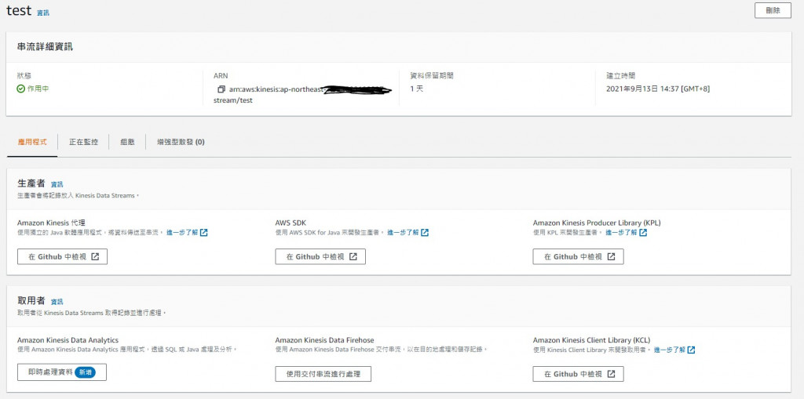The width and height of the screenshot is (804, 399).
Task: Copy the stream ARN with copy icon
Action: point(221,89)
